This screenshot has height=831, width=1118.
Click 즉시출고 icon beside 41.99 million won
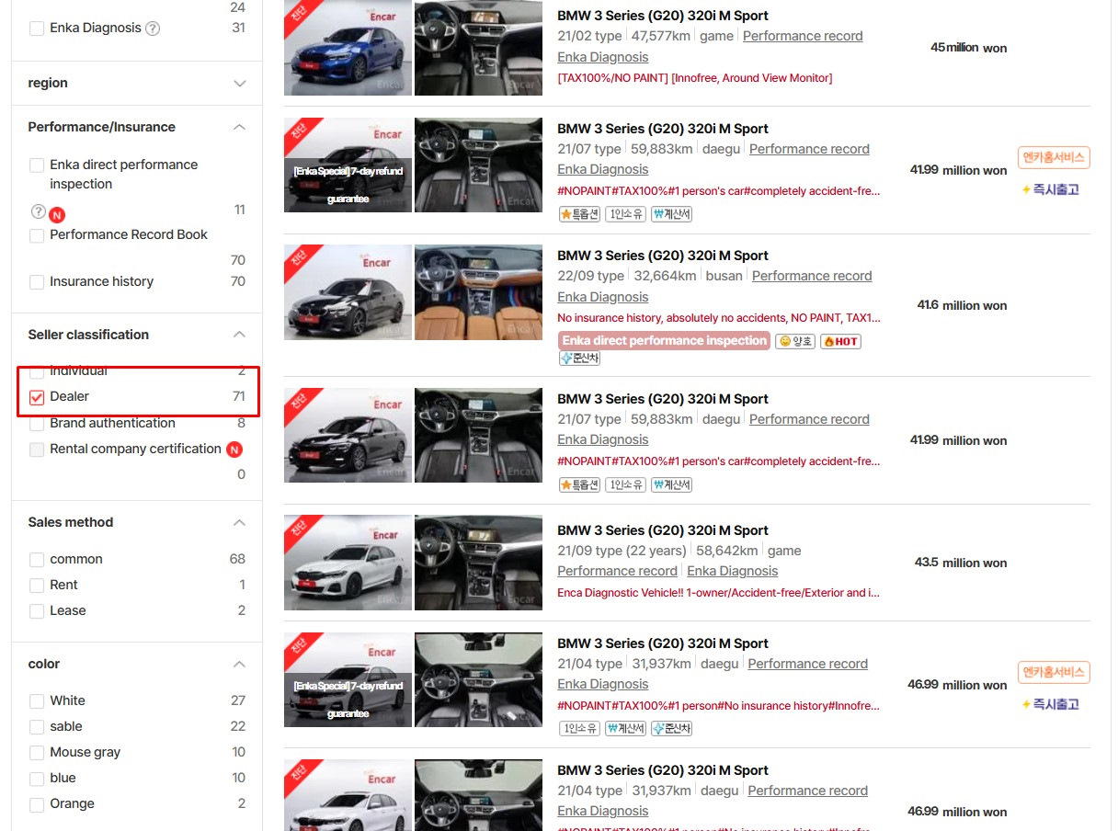[x=1050, y=189]
